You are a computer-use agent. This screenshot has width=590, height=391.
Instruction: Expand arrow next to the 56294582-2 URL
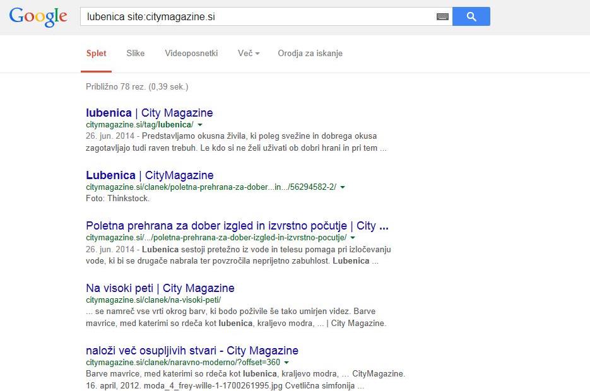(343, 187)
